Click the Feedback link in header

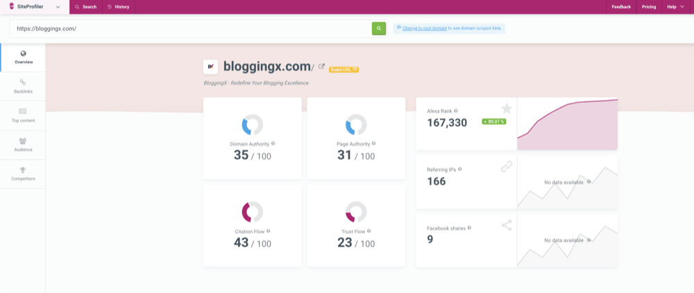point(621,7)
